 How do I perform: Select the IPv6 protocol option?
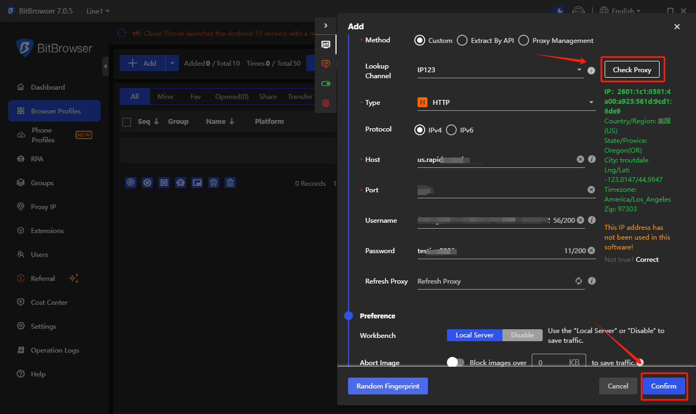tap(451, 130)
